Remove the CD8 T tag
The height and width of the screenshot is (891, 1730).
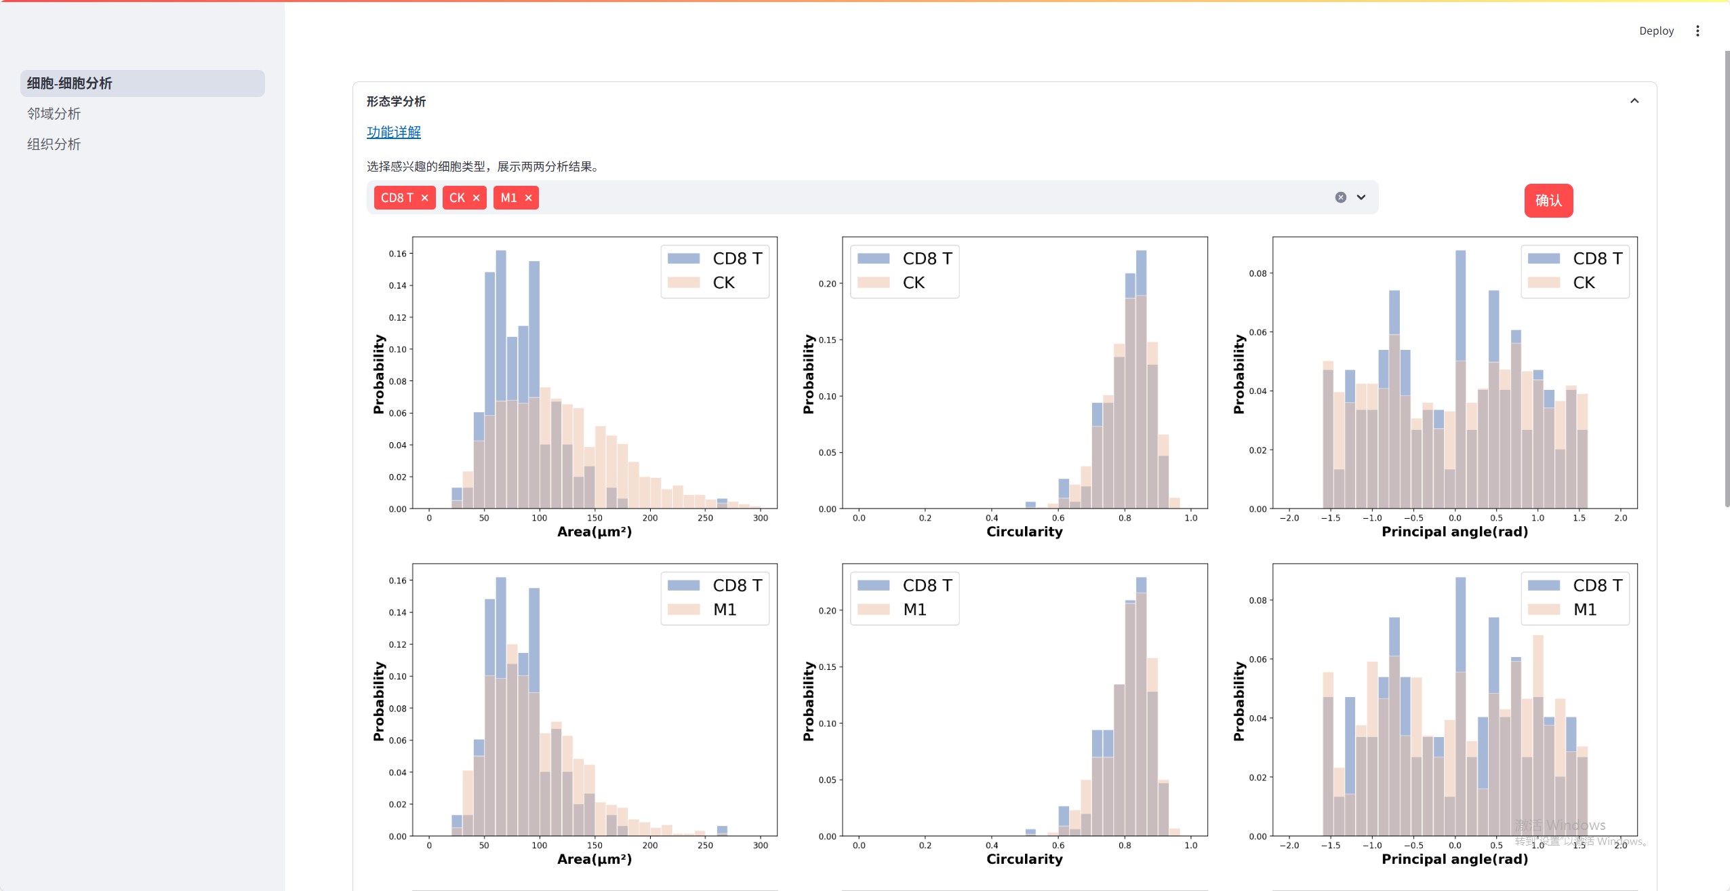[425, 198]
